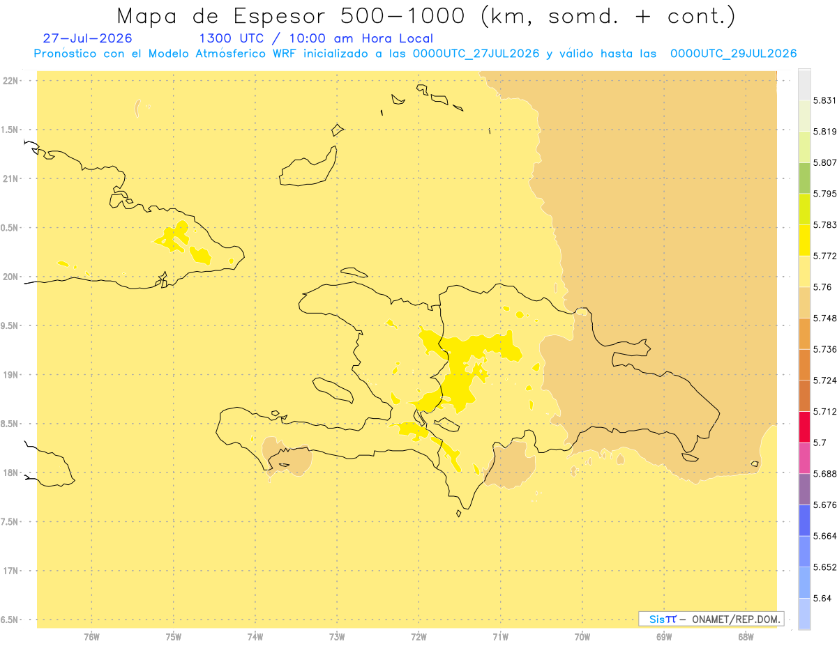
Task: Click the 76W longitude label
Action: (x=91, y=636)
